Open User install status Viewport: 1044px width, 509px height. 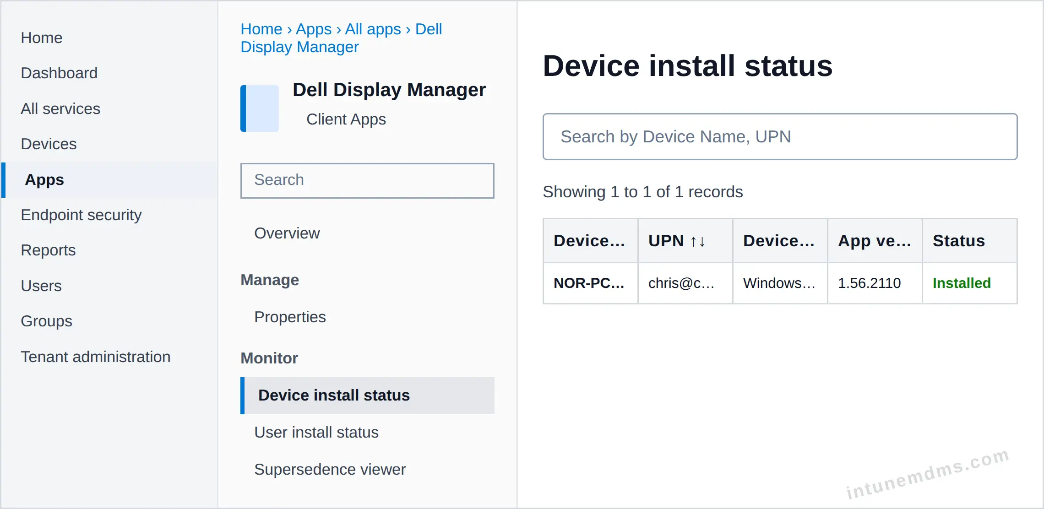click(x=316, y=432)
